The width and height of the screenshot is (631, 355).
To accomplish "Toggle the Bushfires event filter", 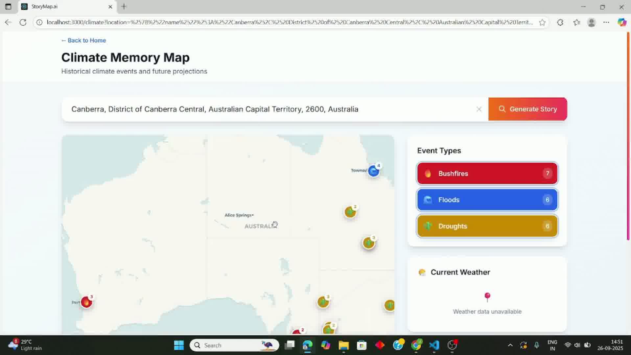I will [x=487, y=173].
